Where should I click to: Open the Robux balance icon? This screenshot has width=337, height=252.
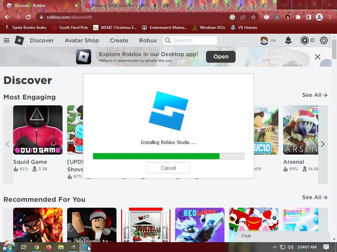coord(304,40)
